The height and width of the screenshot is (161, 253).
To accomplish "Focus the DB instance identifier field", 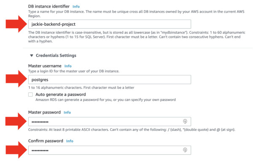I will coord(110,24).
